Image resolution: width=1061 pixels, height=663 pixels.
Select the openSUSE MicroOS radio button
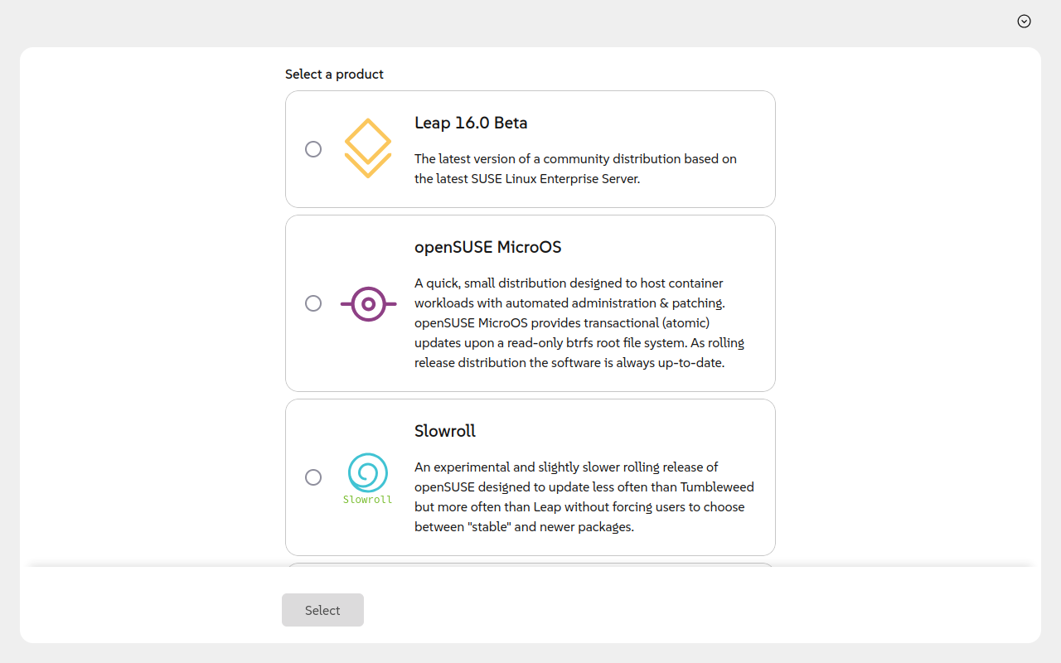(x=313, y=303)
